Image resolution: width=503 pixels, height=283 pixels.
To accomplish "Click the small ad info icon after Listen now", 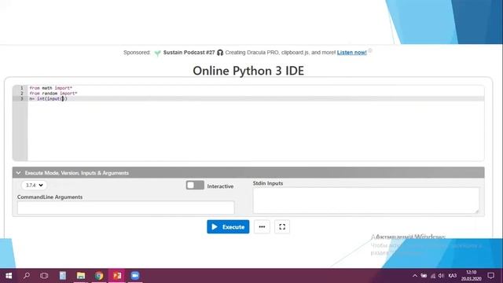I will (x=370, y=50).
